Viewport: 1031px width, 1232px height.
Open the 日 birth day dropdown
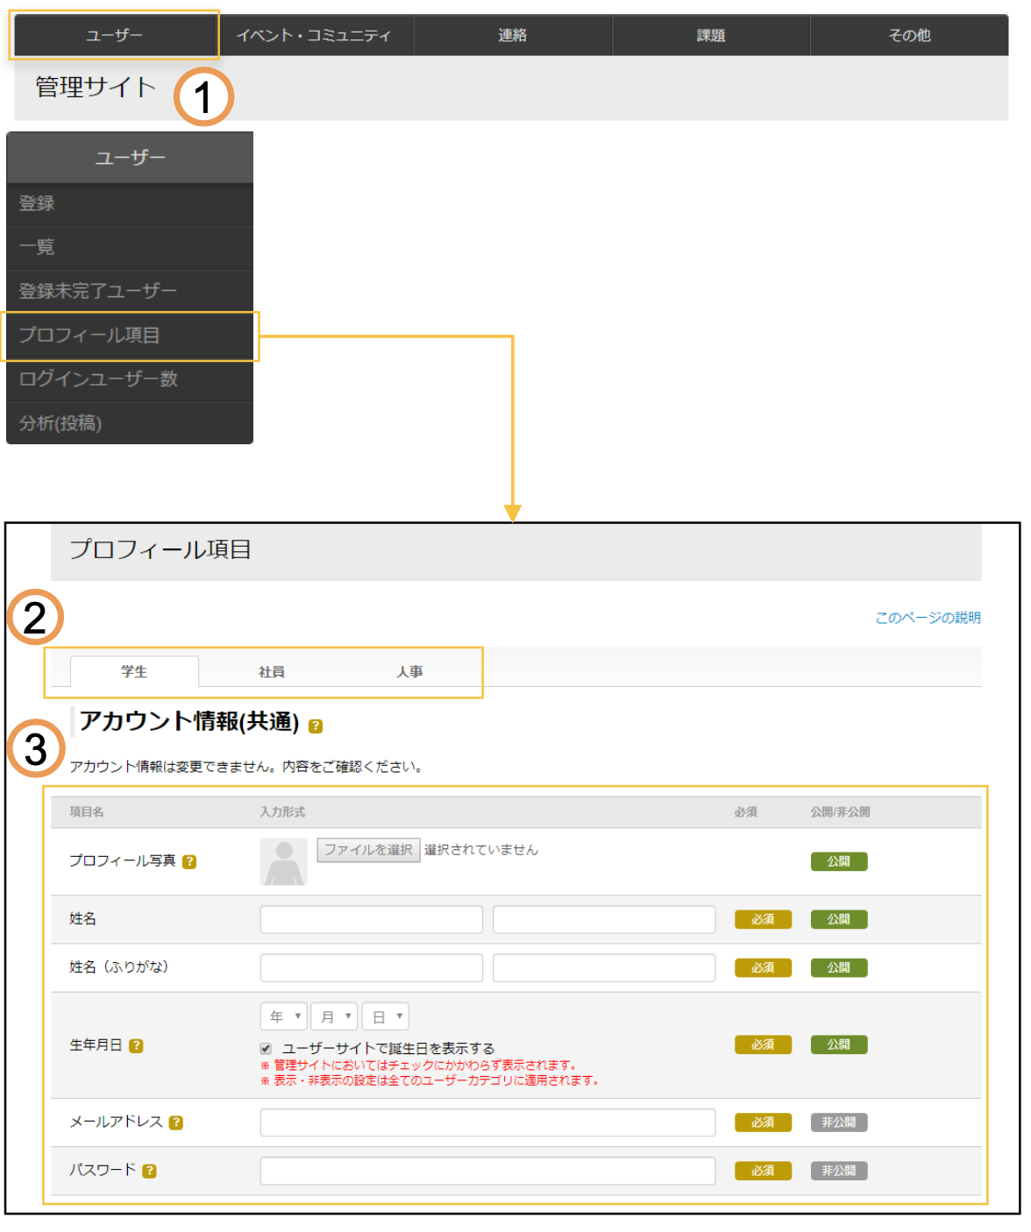(x=386, y=1016)
